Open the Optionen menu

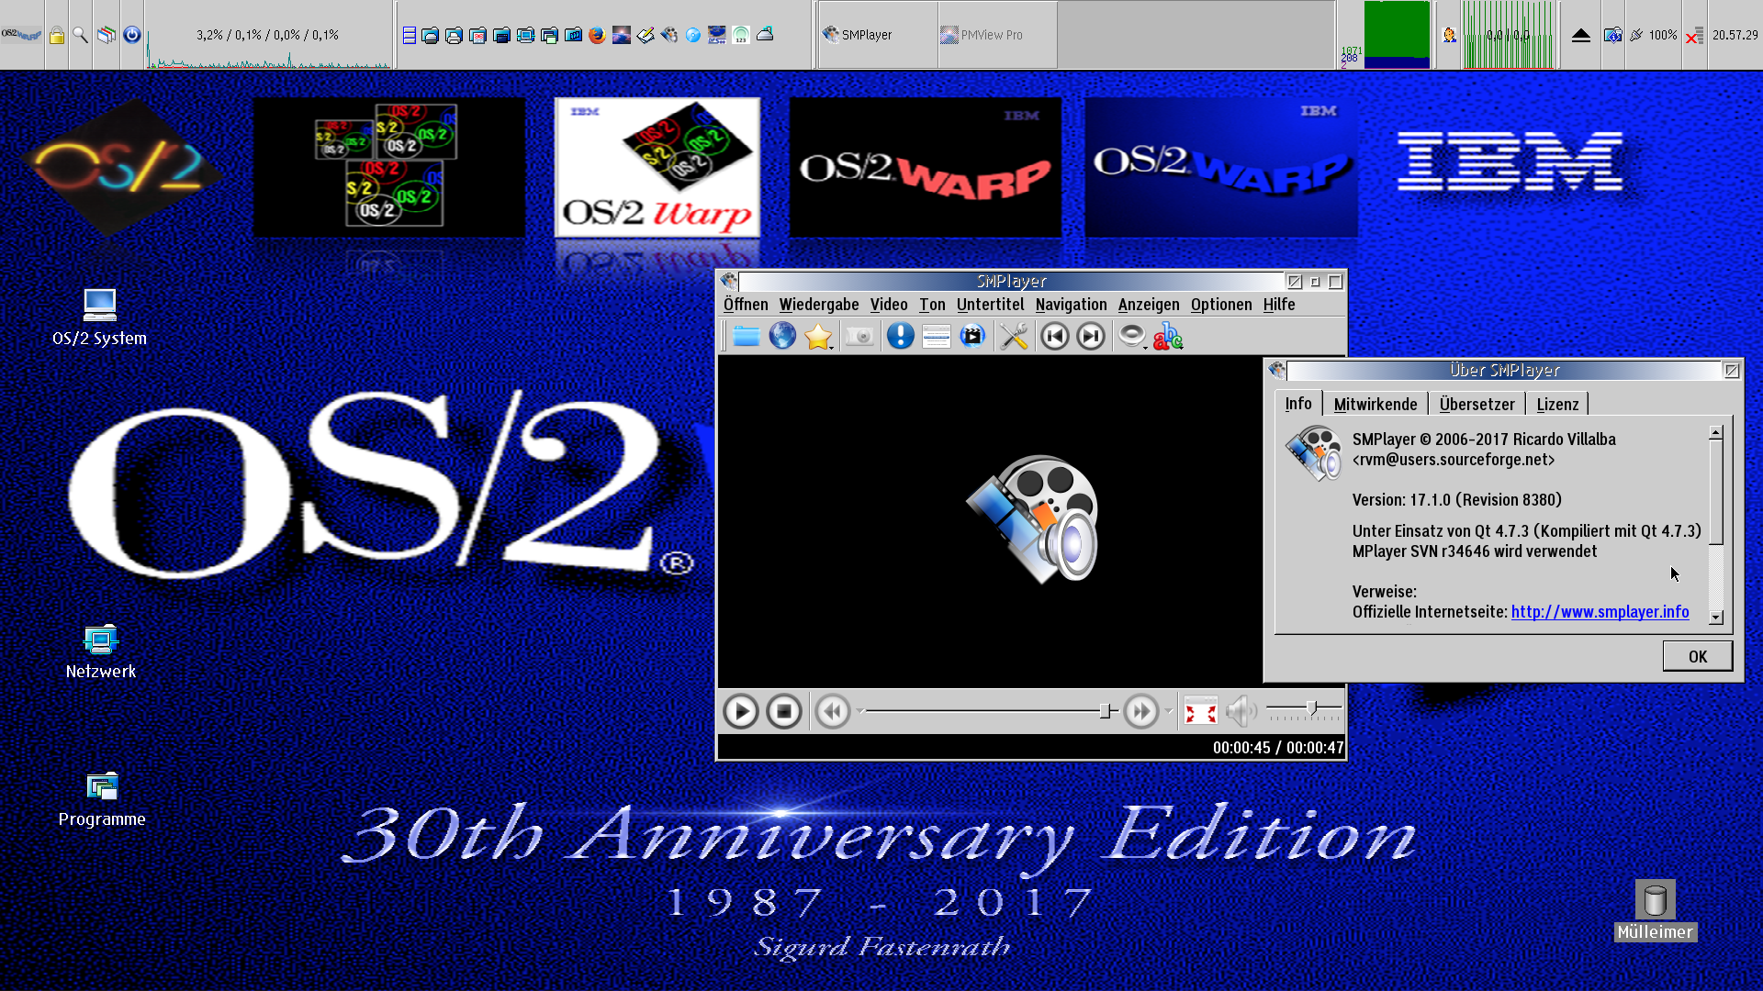point(1221,305)
